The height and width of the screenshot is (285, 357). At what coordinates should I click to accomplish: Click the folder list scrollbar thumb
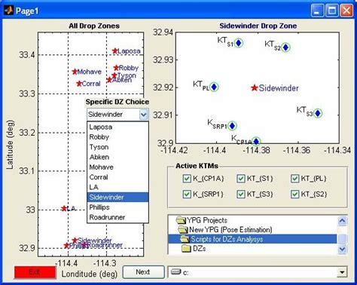tap(342, 238)
